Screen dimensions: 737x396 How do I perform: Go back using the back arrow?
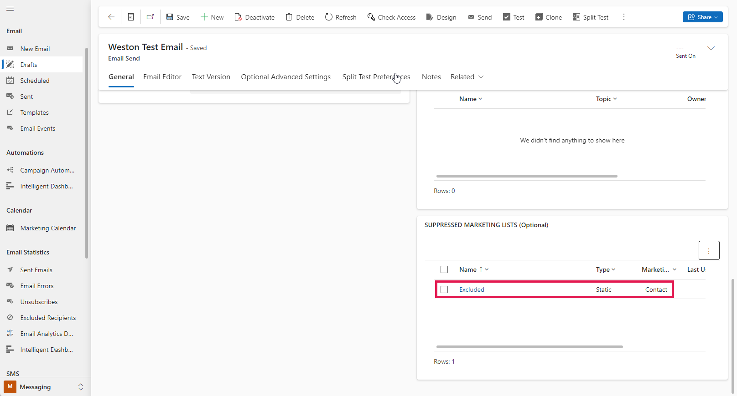[111, 17]
